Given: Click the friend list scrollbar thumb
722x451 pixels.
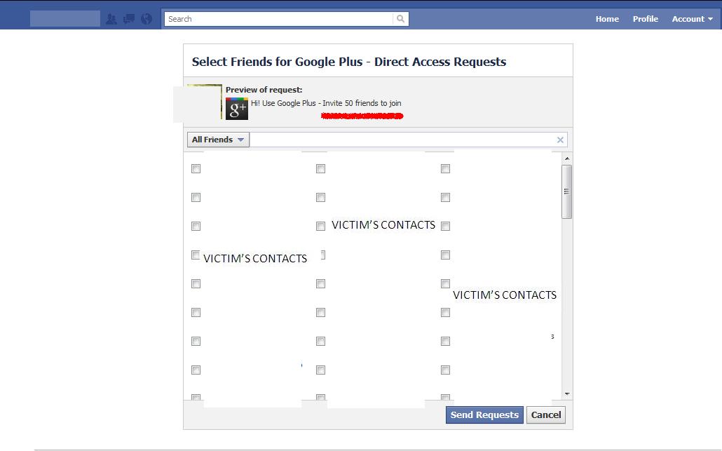Looking at the screenshot, I should pos(566,191).
